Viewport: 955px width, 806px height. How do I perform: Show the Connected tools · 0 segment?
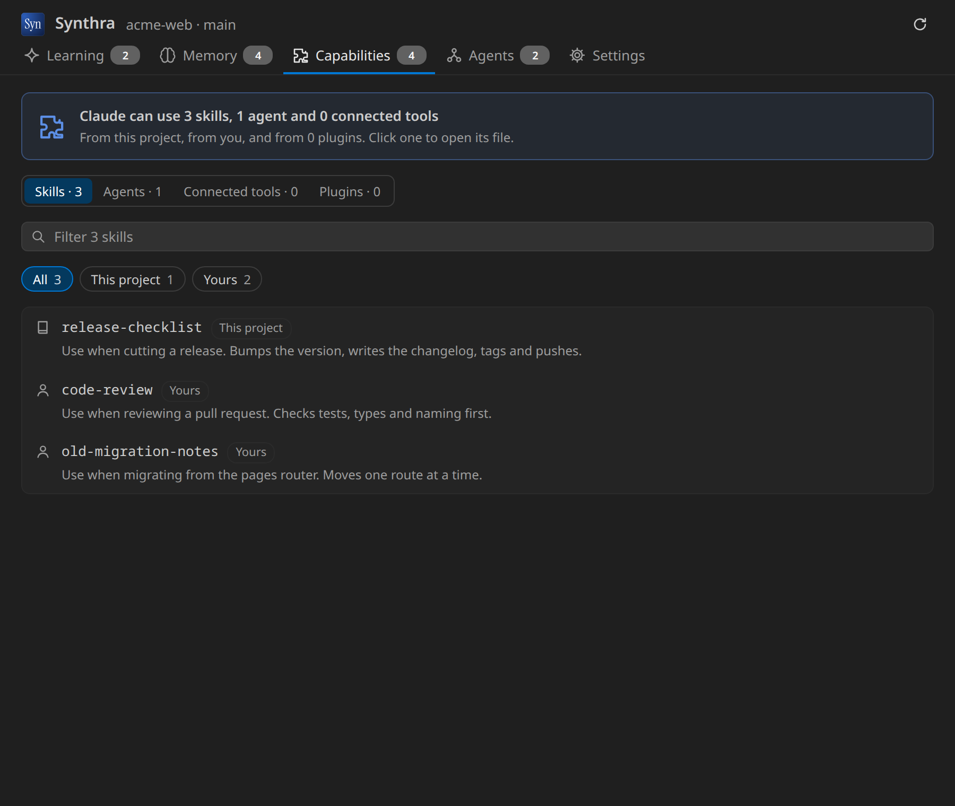point(241,191)
